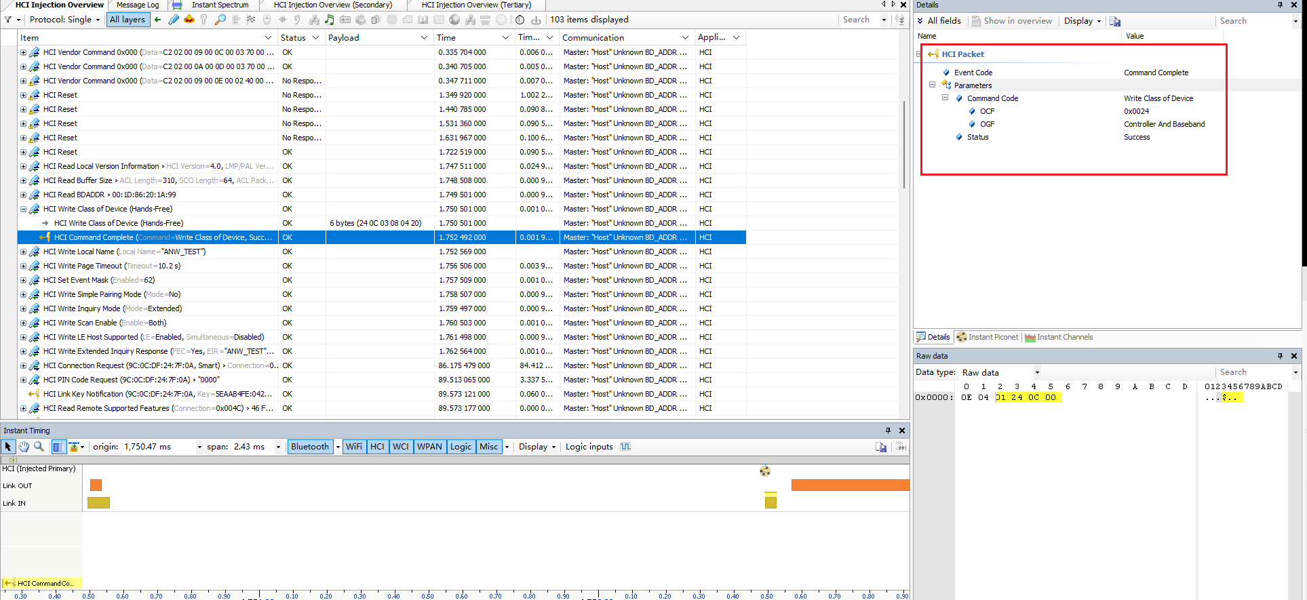Open the Protocol: Single dropdown
This screenshot has width=1307, height=600.
(64, 20)
